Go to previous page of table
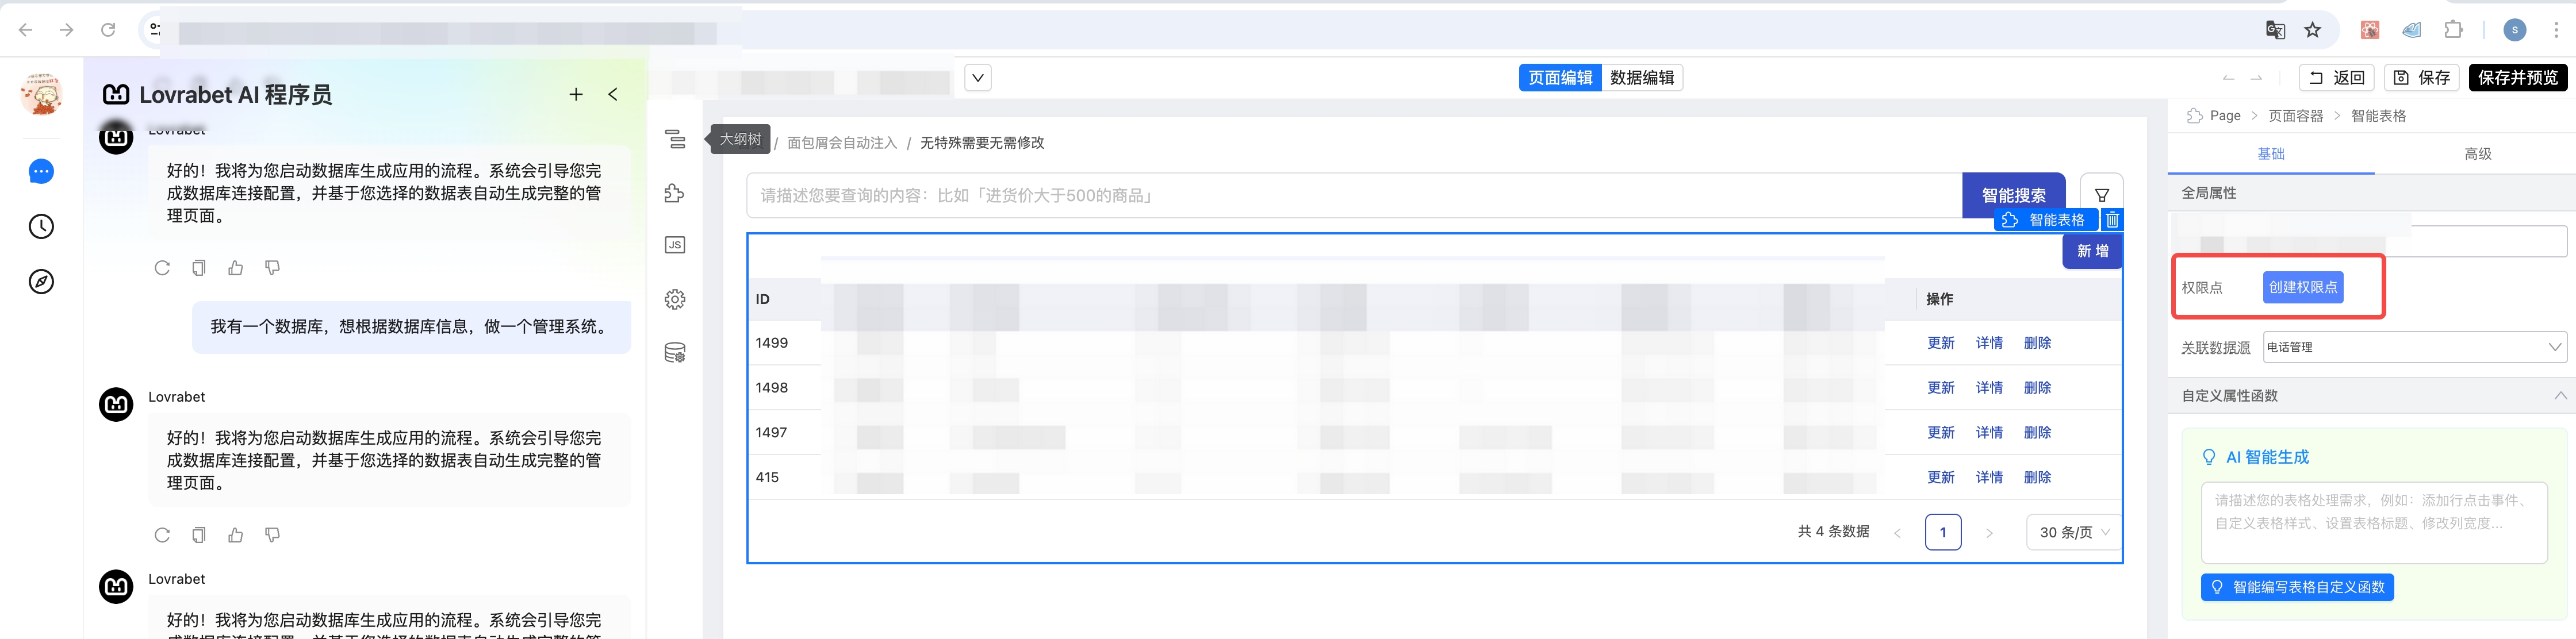 1897,533
